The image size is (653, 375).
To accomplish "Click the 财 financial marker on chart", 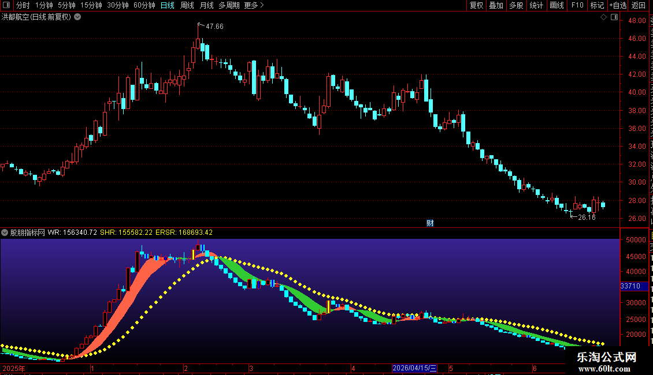I will coord(430,223).
